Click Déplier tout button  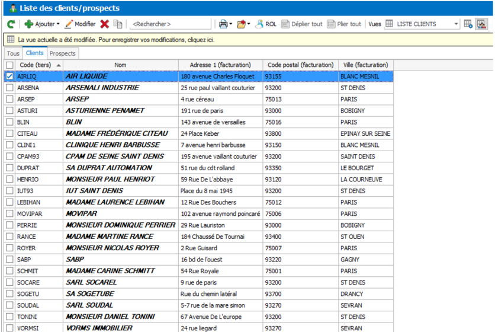302,24
